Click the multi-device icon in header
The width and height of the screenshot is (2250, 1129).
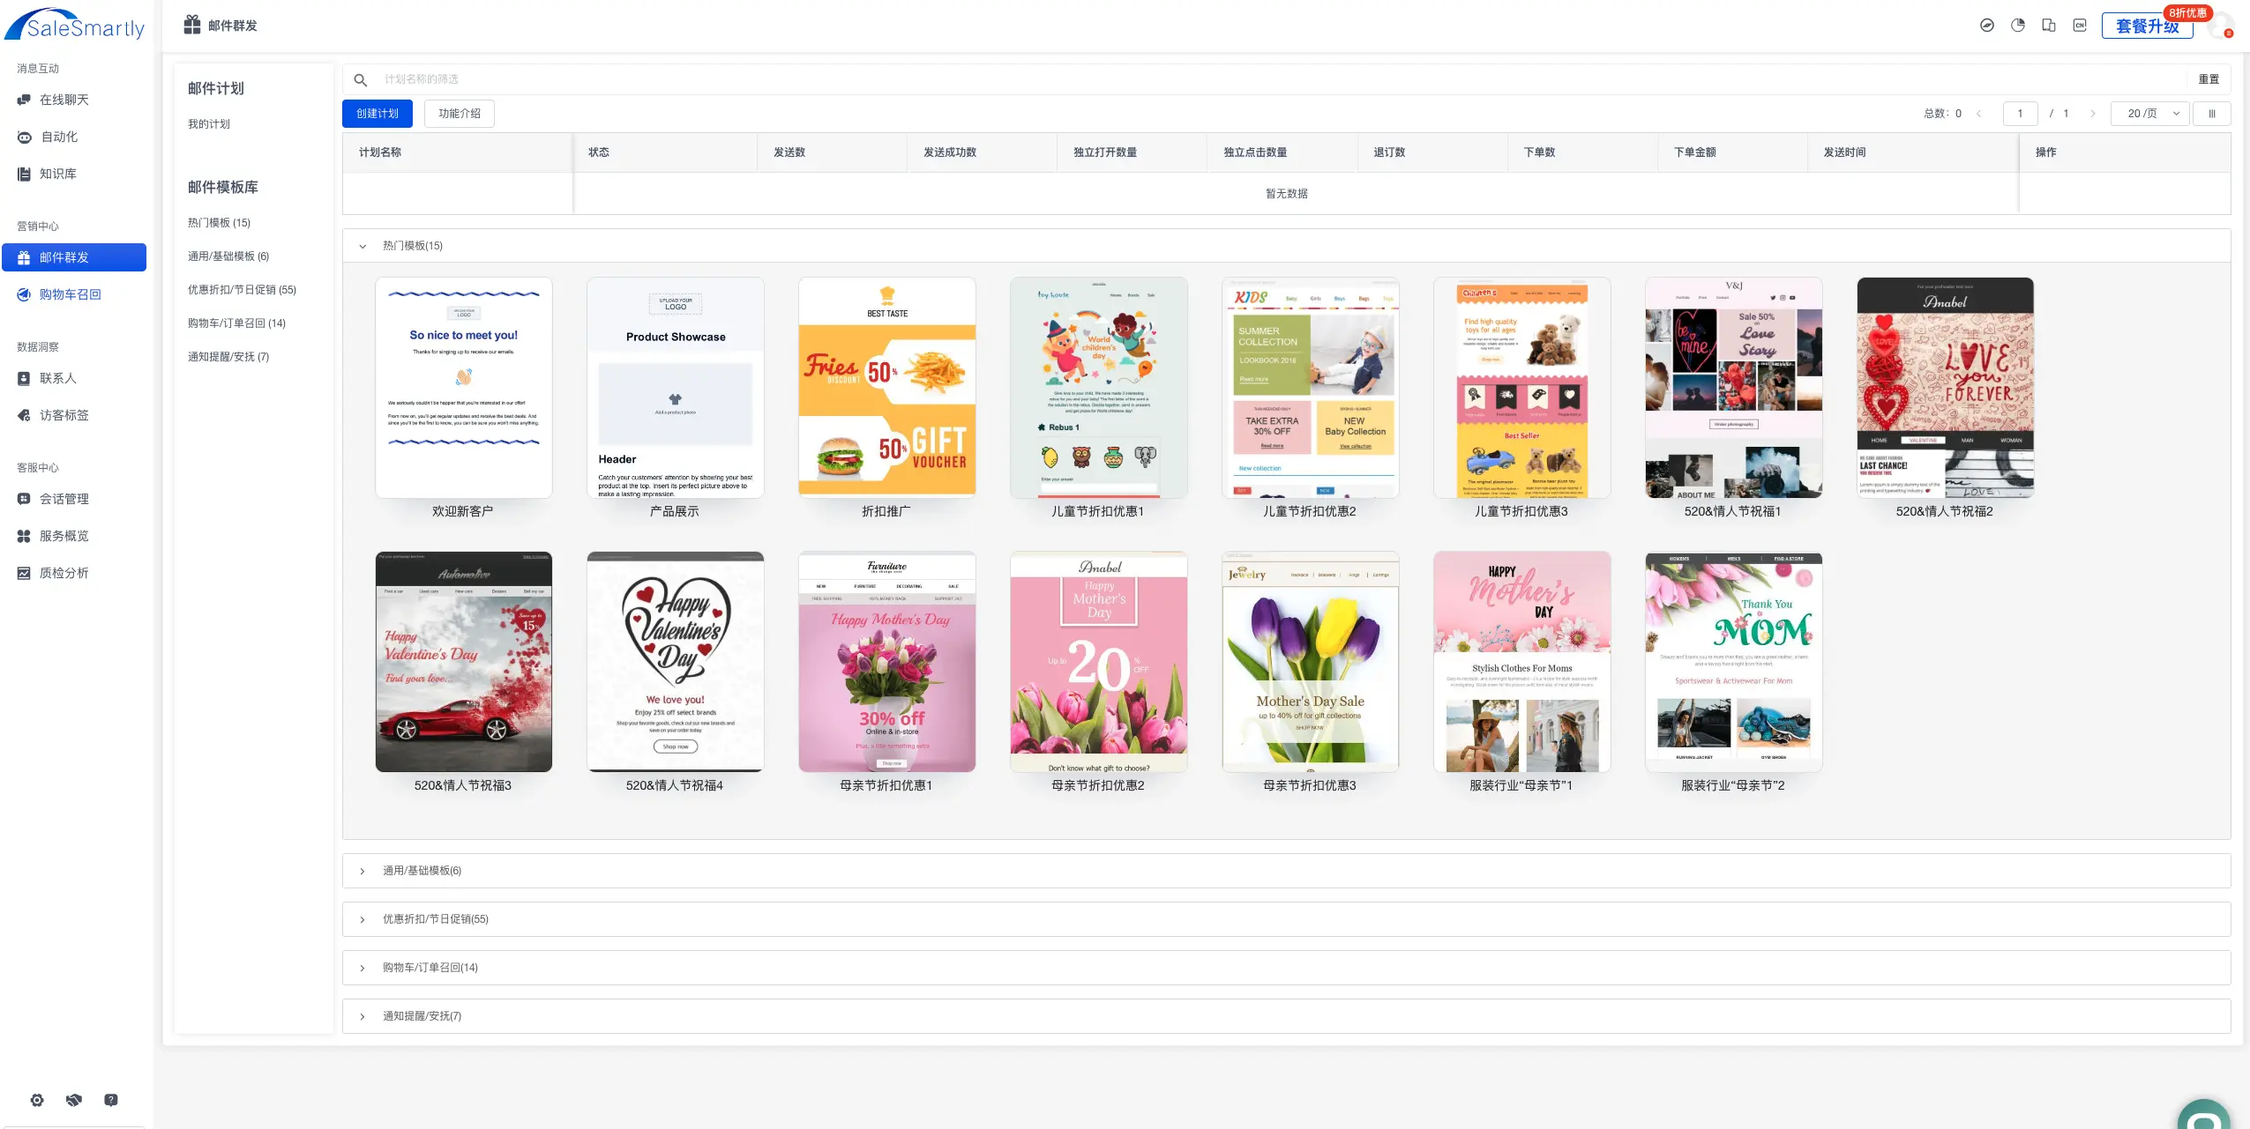pyautogui.click(x=2048, y=26)
